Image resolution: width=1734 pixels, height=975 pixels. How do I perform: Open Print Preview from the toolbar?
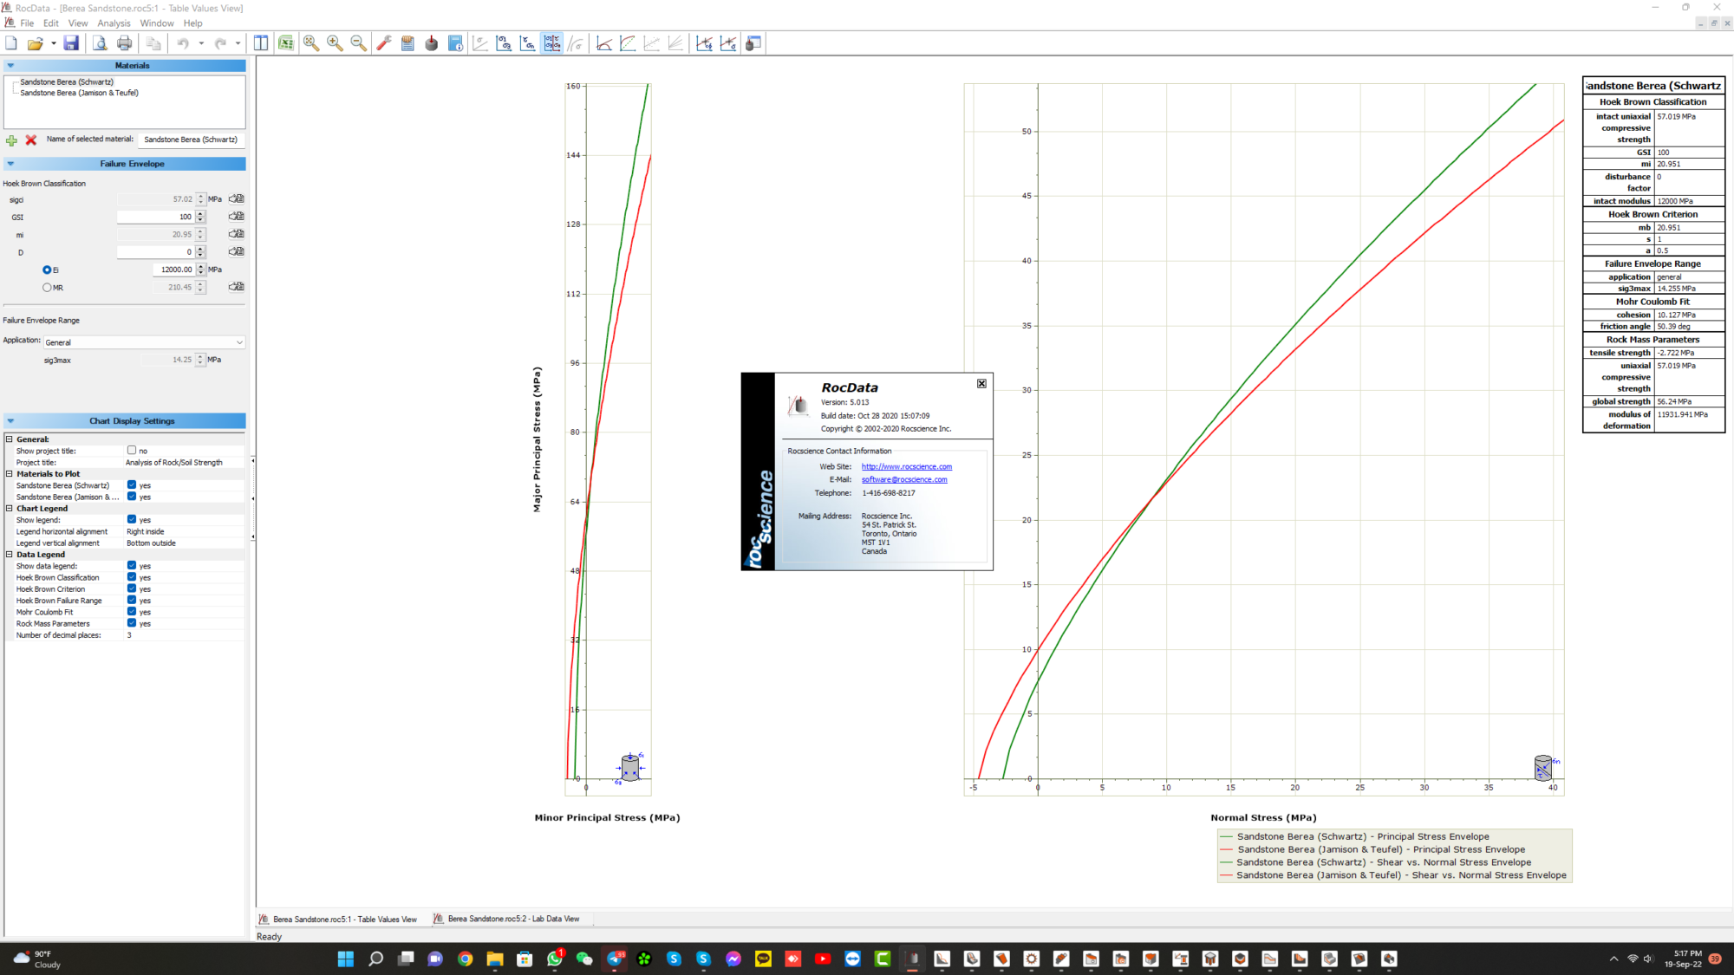100,43
